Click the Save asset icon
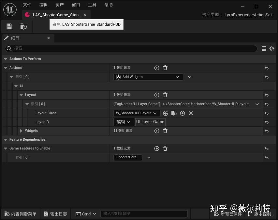The width and height of the screenshot is (278, 220). [x=9, y=26]
